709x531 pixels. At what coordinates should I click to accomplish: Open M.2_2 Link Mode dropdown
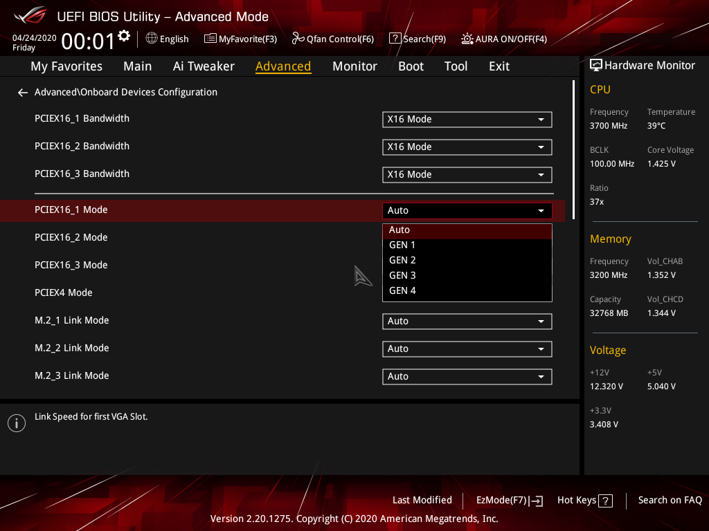(x=467, y=349)
